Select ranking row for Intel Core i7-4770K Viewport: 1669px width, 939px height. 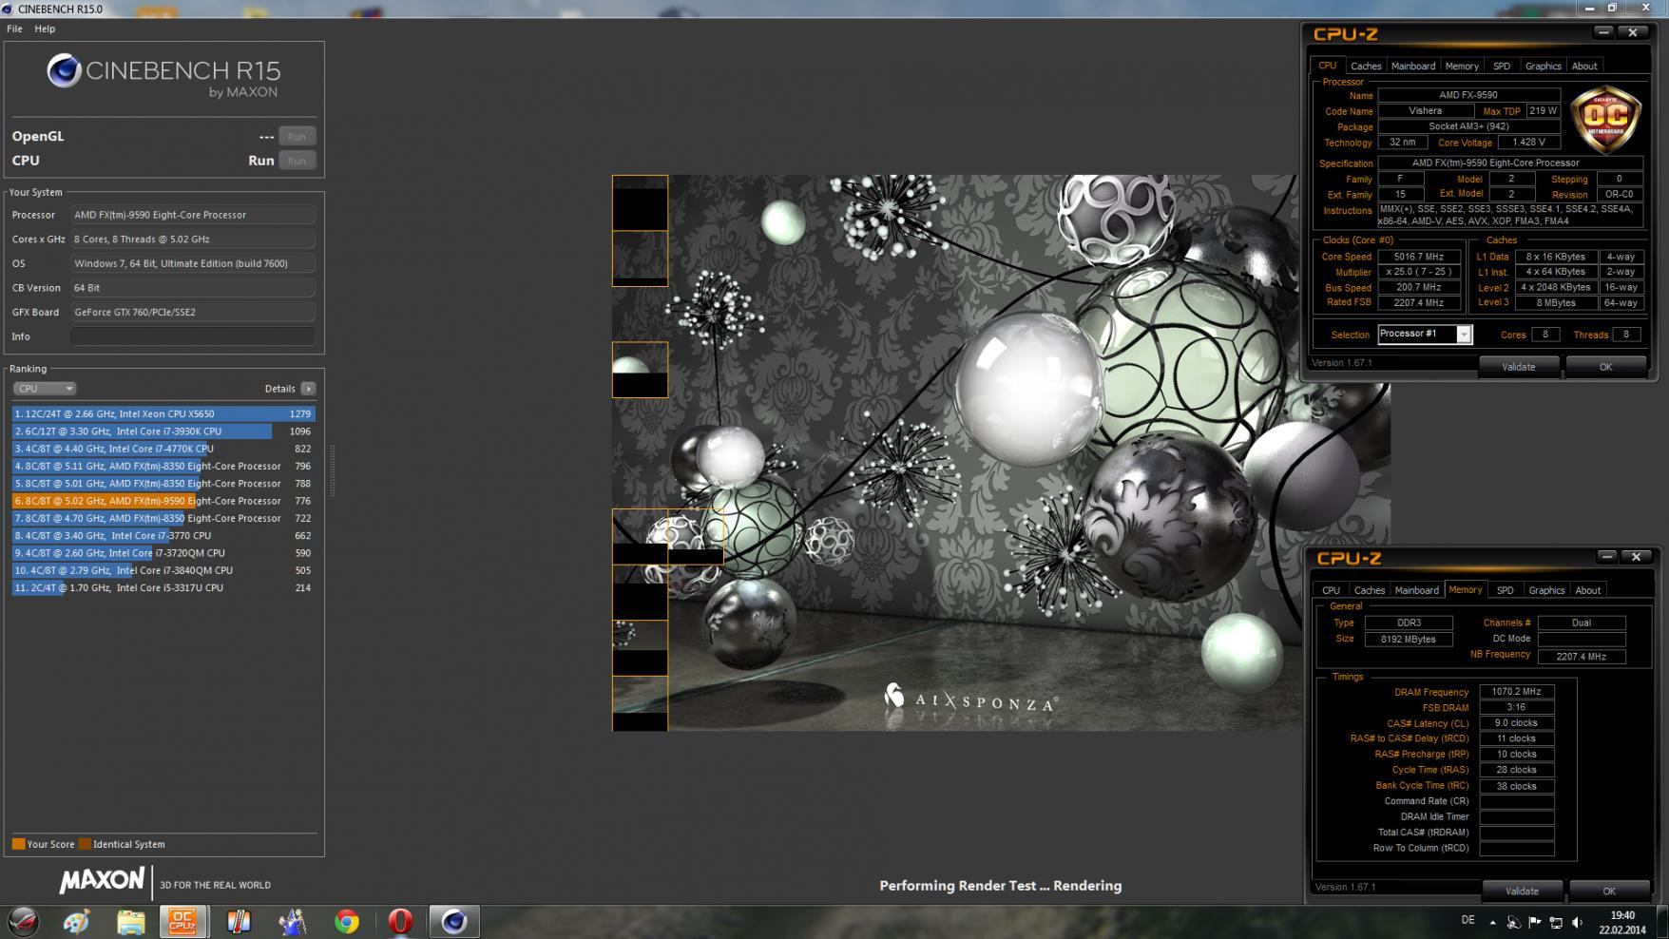click(x=163, y=449)
